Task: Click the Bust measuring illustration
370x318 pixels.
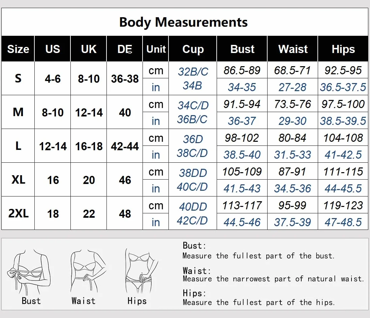Action: click(x=29, y=271)
